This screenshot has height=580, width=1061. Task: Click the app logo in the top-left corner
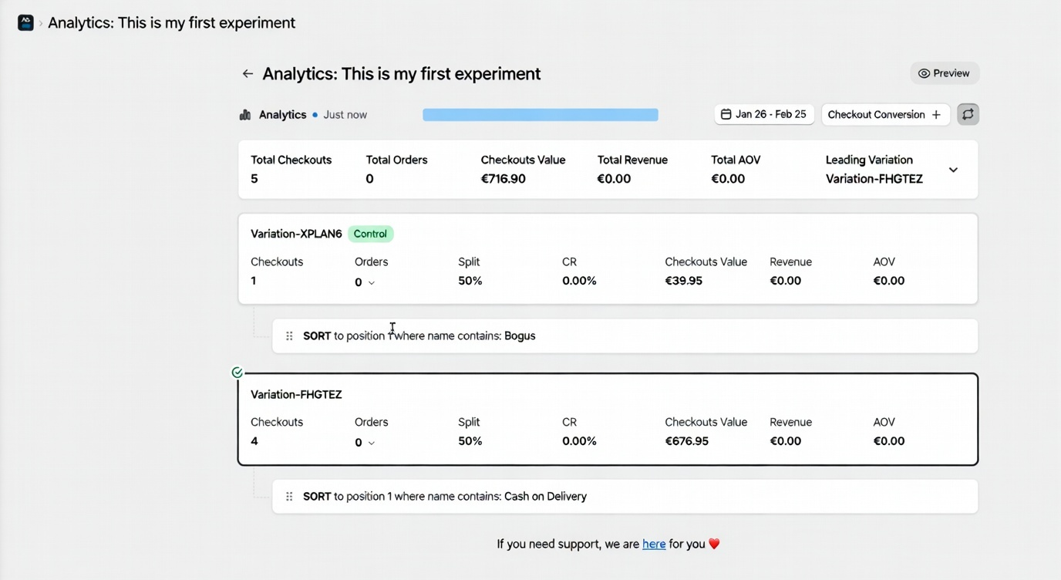tap(25, 23)
